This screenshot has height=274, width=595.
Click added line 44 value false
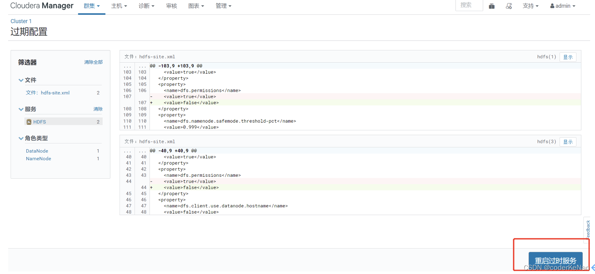coord(191,187)
